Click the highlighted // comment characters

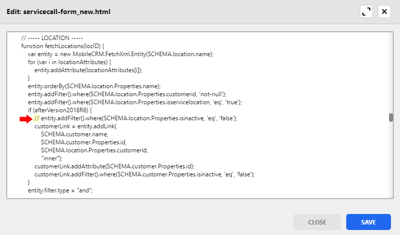tap(37, 118)
